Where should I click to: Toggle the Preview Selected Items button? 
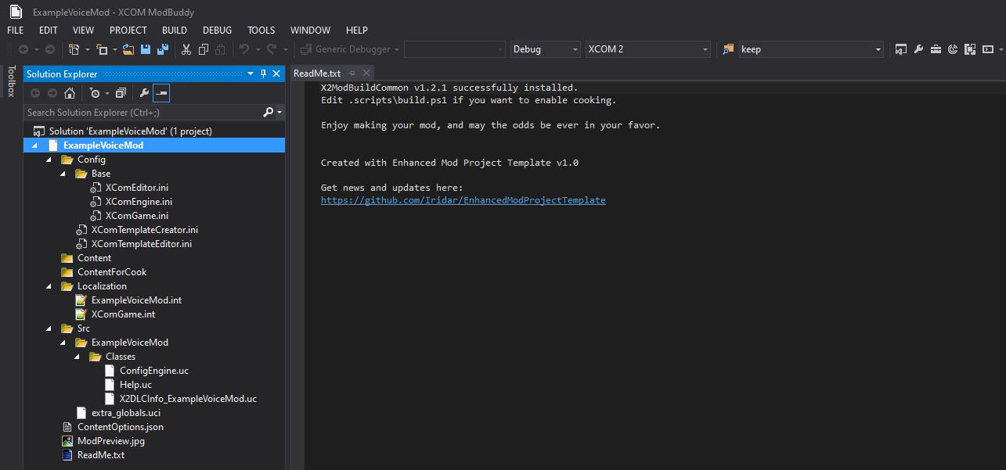(x=160, y=93)
